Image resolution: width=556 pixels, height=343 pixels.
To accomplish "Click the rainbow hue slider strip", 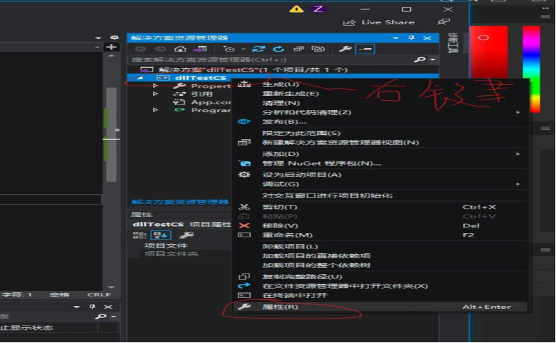I will coord(531,70).
